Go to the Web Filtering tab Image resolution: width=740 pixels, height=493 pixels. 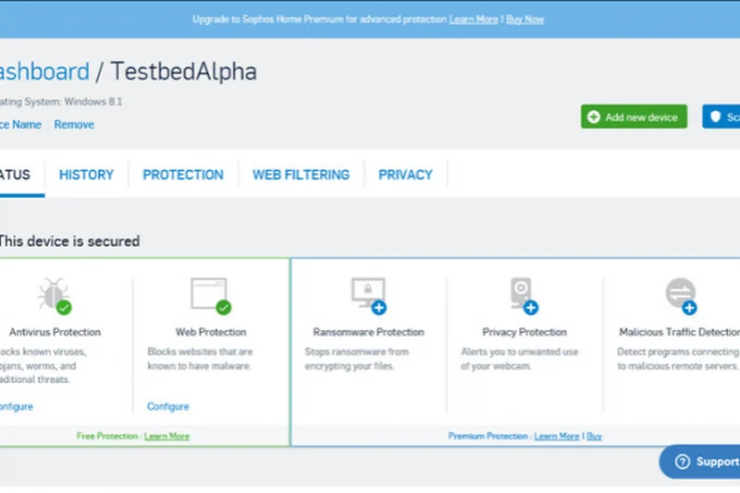coord(301,174)
